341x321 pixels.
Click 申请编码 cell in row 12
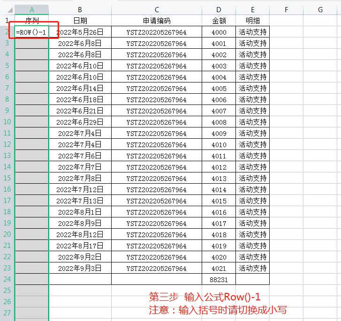point(157,144)
